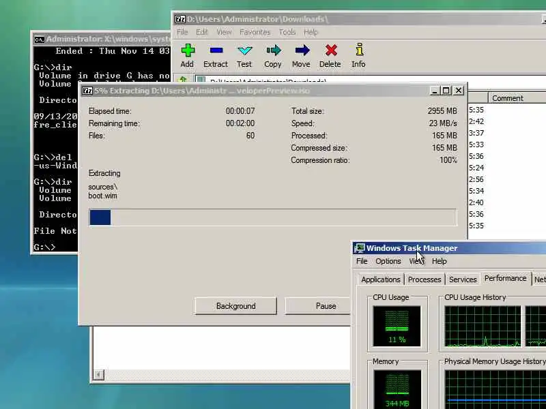Click the extraction progress bar
The image size is (546, 409).
[273, 217]
